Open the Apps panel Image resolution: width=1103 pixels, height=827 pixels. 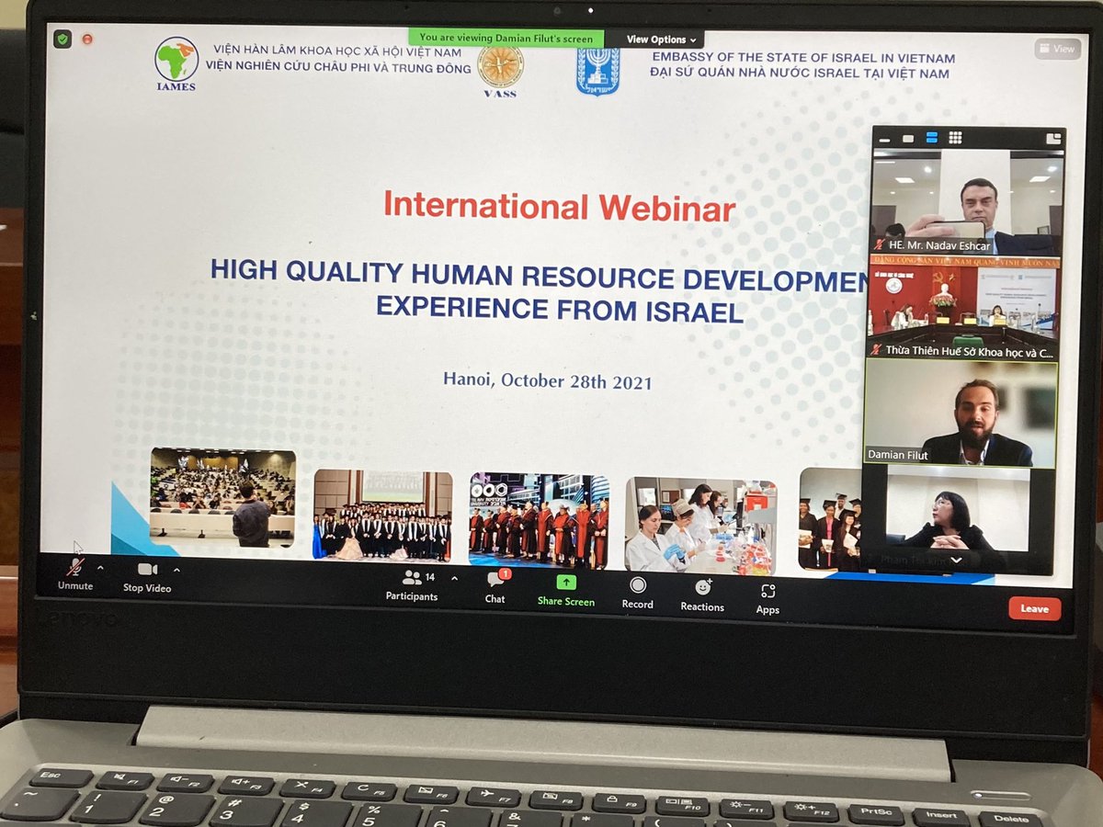point(768,598)
